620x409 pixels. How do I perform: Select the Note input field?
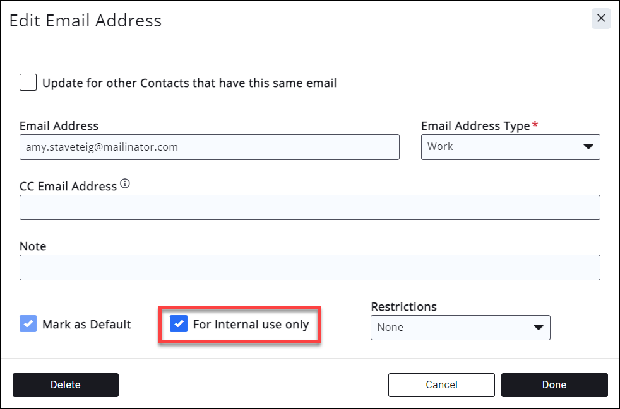309,267
